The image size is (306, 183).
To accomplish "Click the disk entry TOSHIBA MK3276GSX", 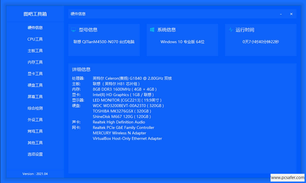I will [122, 111].
